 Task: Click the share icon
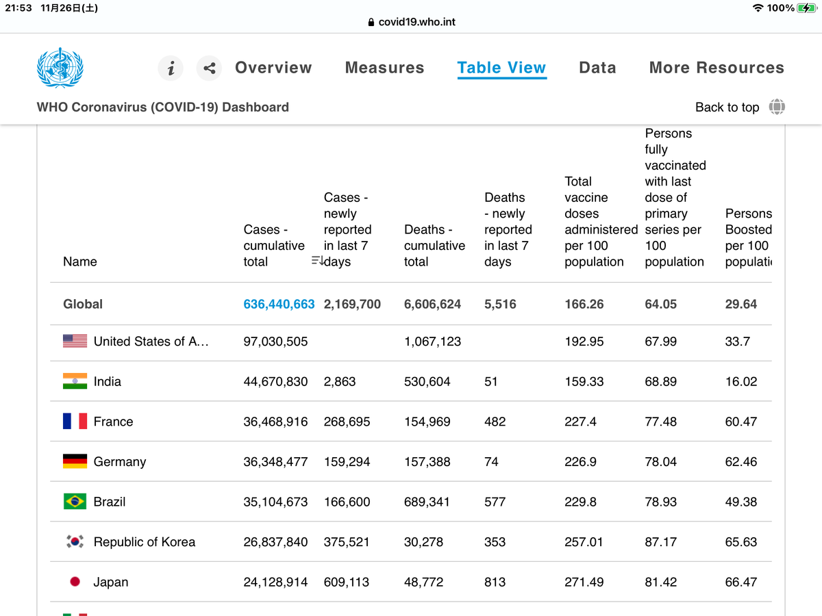209,68
